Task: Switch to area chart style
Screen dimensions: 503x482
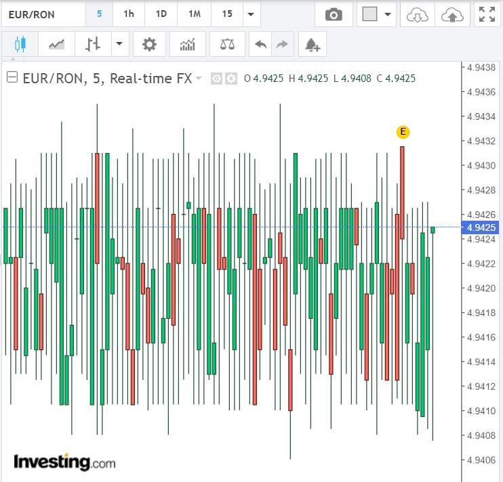Action: pyautogui.click(x=57, y=45)
